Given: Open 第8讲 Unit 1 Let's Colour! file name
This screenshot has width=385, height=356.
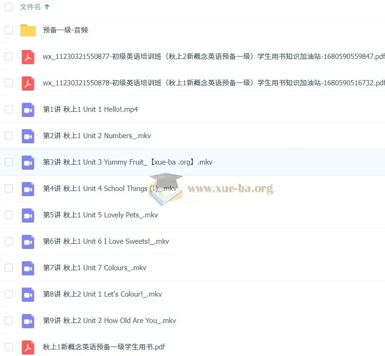Looking at the screenshot, I should pyautogui.click(x=102, y=294).
